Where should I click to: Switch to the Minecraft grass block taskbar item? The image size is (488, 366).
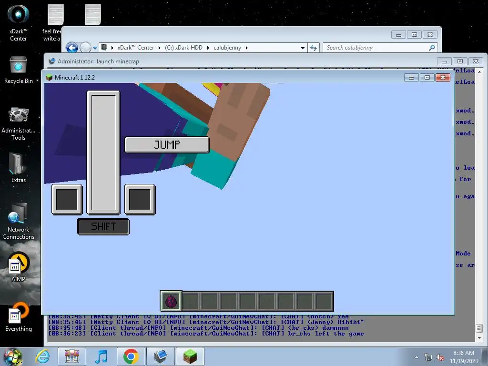click(190, 356)
